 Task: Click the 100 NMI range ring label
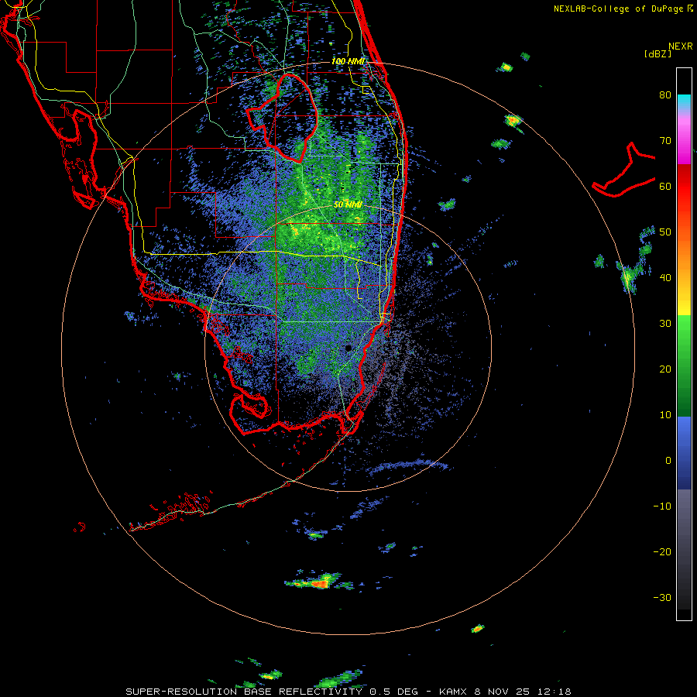point(348,61)
